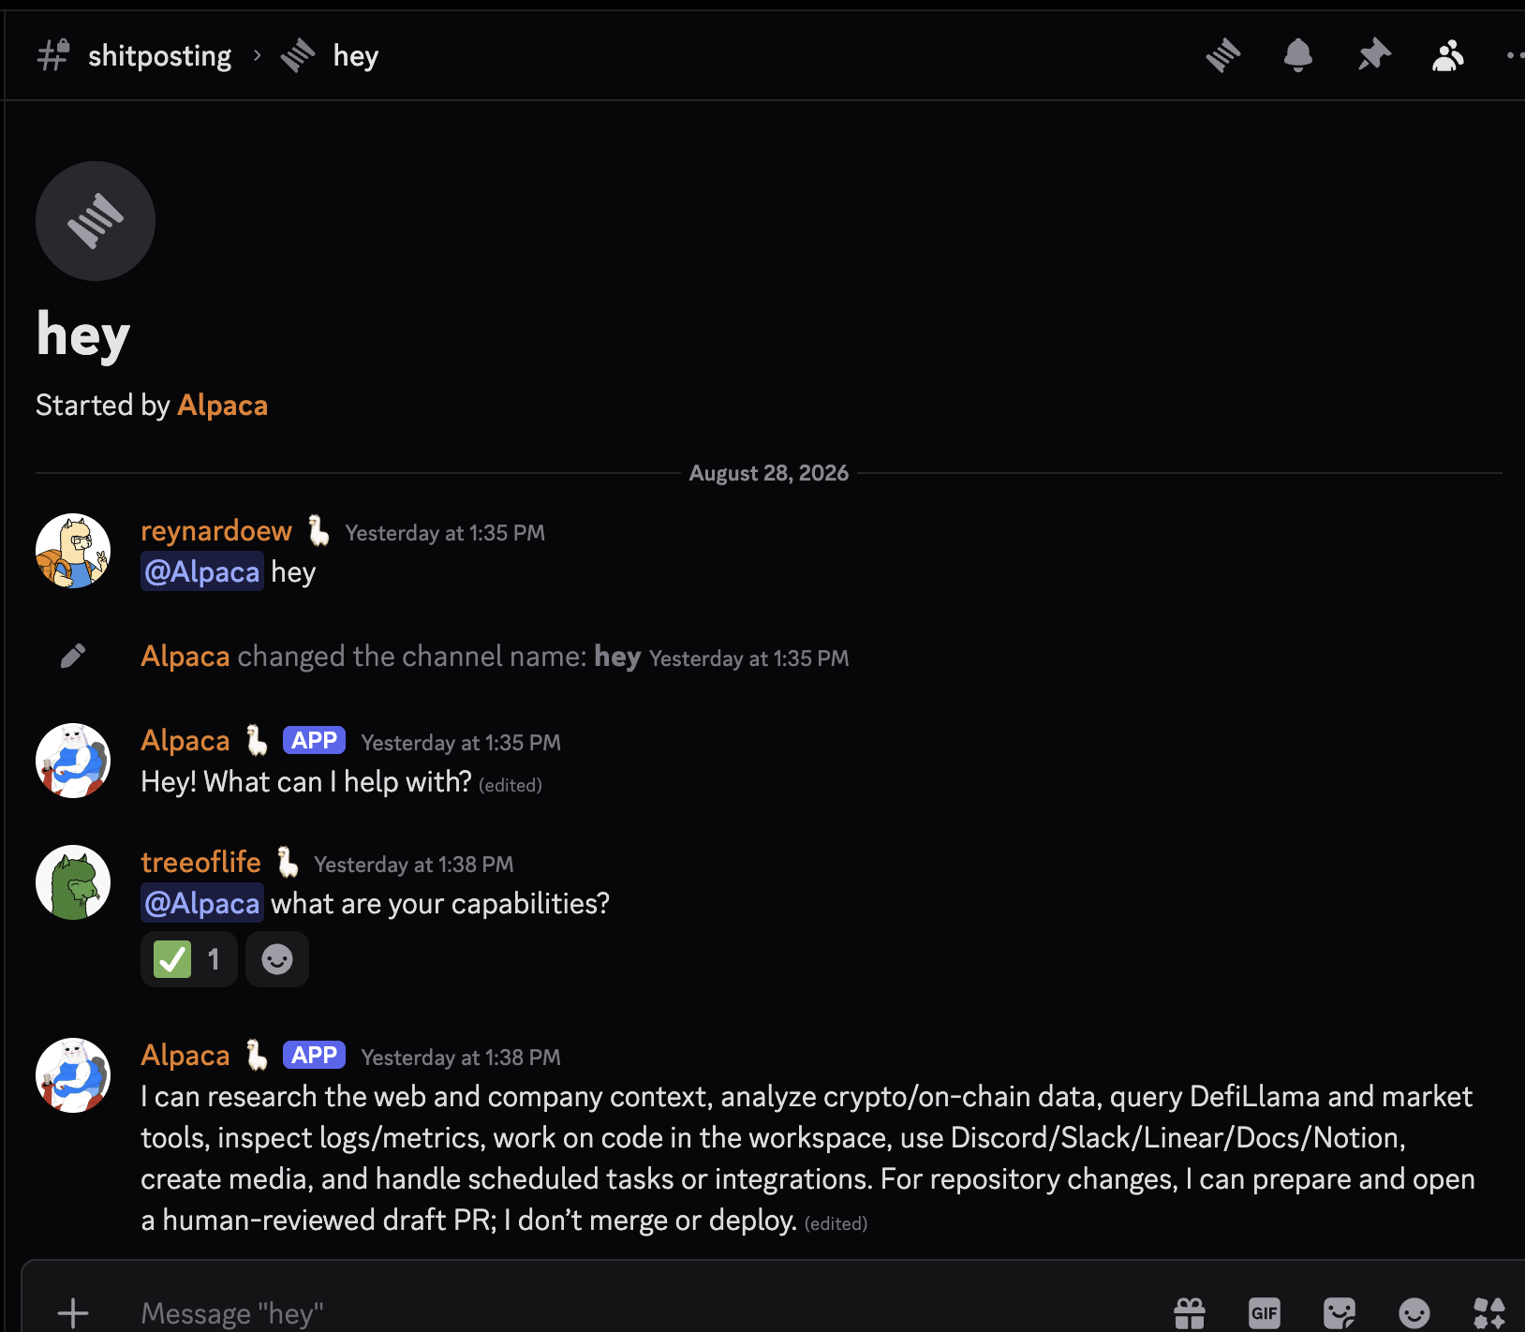Viewport: 1525px width, 1332px height.
Task: Go to shitposting channel breadcrumb
Action: pyautogui.click(x=159, y=56)
